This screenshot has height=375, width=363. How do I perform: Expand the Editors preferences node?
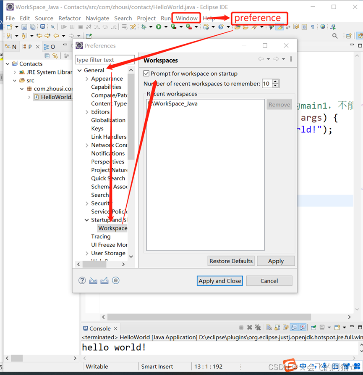(87, 112)
